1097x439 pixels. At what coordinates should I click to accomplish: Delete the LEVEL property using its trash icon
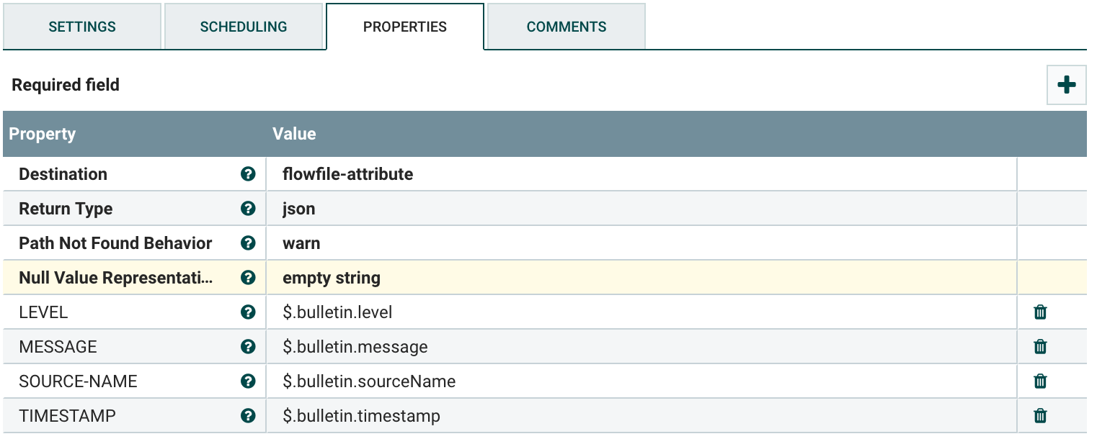[1039, 312]
